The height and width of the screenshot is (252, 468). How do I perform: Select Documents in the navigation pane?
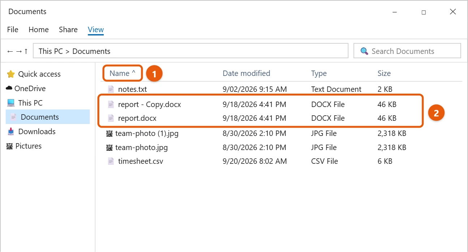click(x=40, y=117)
